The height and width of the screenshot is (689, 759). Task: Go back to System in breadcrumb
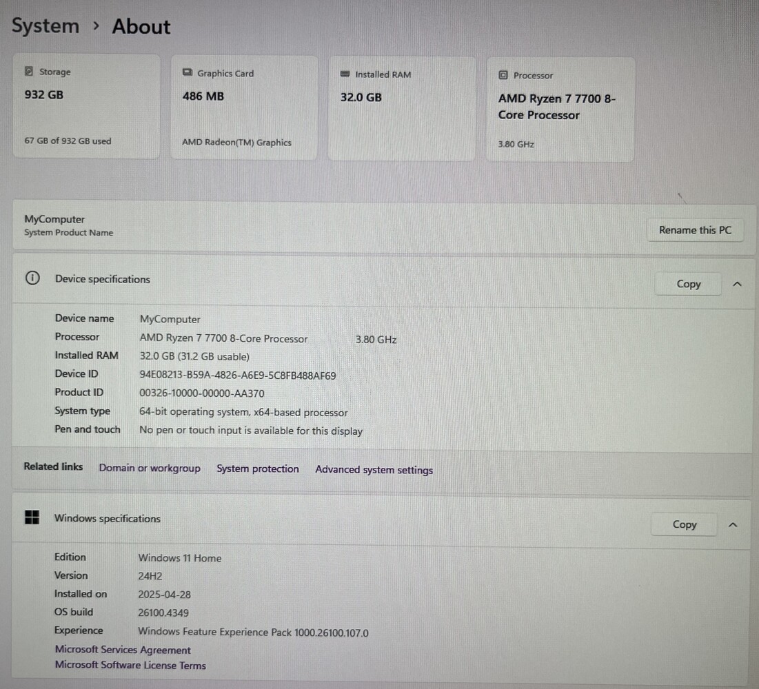45,25
